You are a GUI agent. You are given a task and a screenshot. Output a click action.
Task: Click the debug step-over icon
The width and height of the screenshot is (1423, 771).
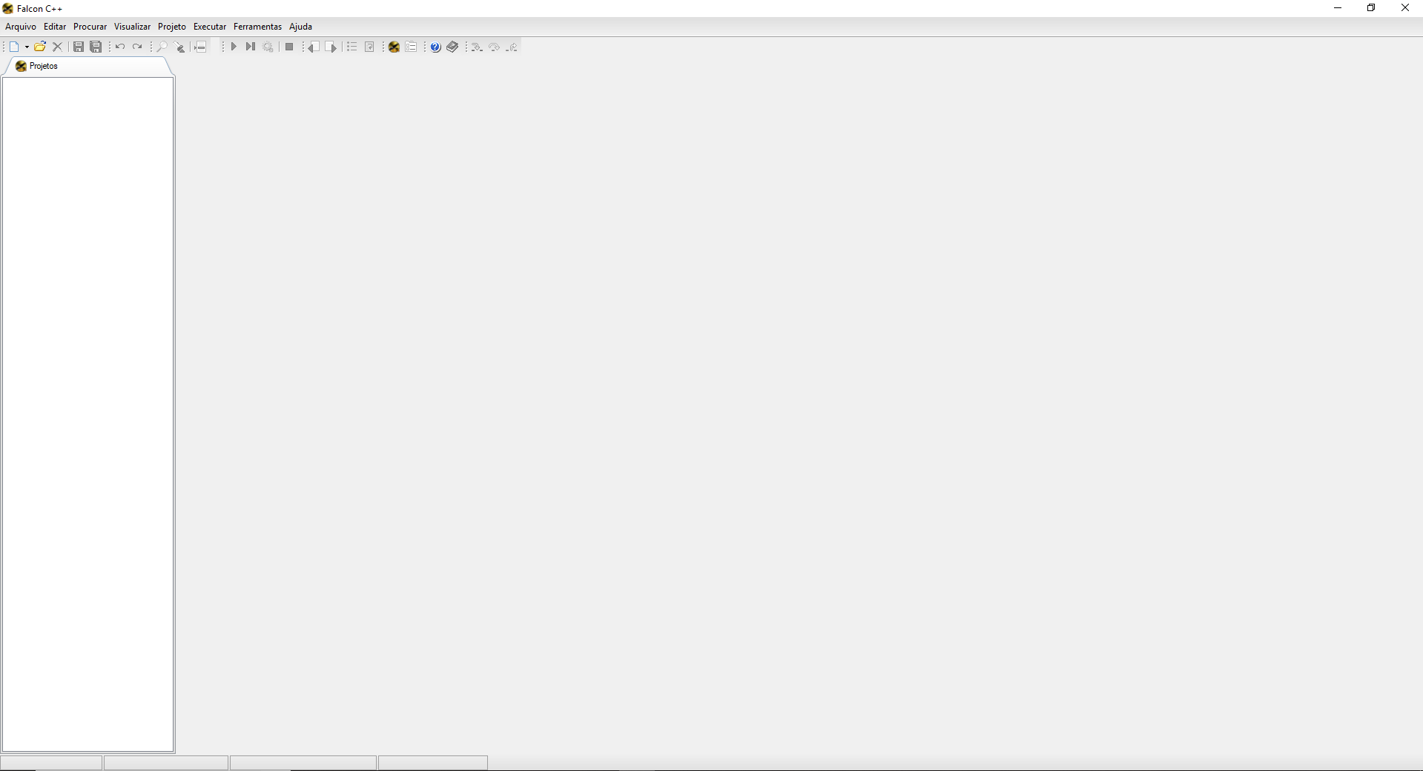[495, 47]
